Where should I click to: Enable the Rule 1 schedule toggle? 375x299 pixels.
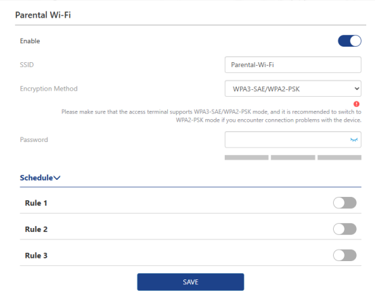(x=345, y=203)
